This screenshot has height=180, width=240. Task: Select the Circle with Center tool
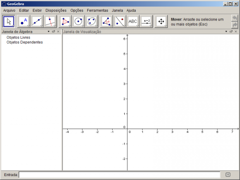79,21
